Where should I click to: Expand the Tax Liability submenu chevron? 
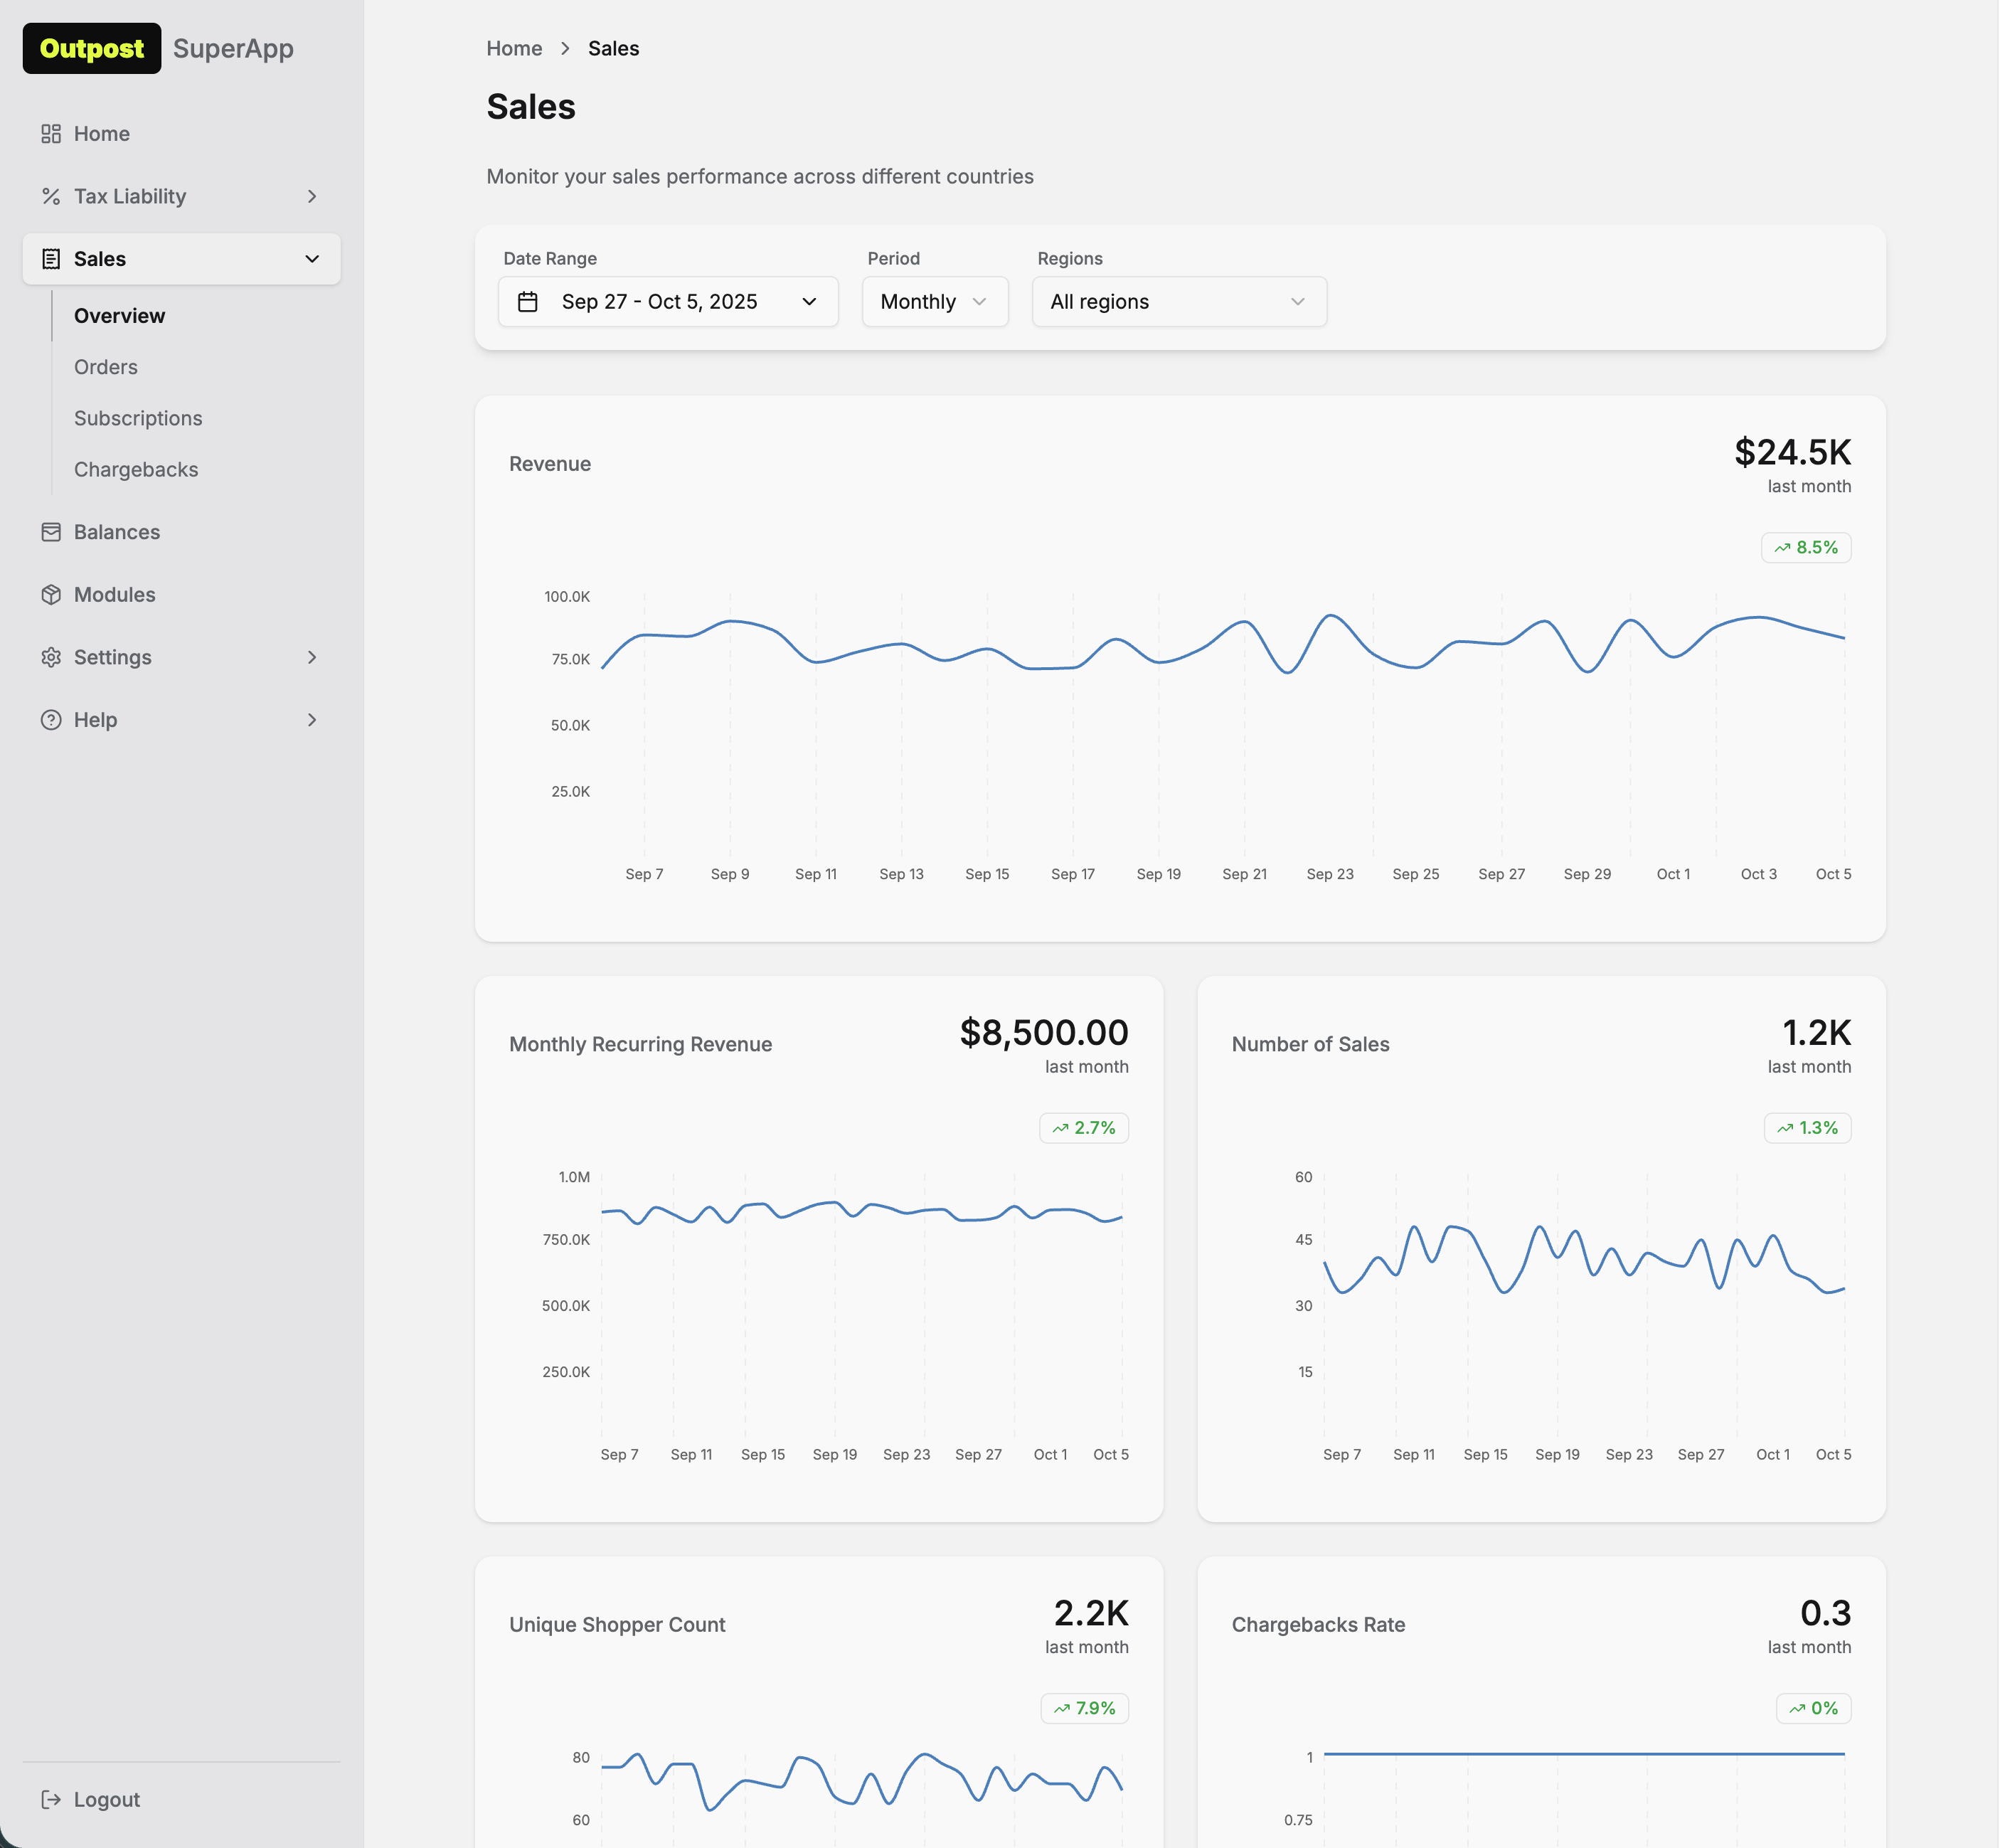point(312,196)
